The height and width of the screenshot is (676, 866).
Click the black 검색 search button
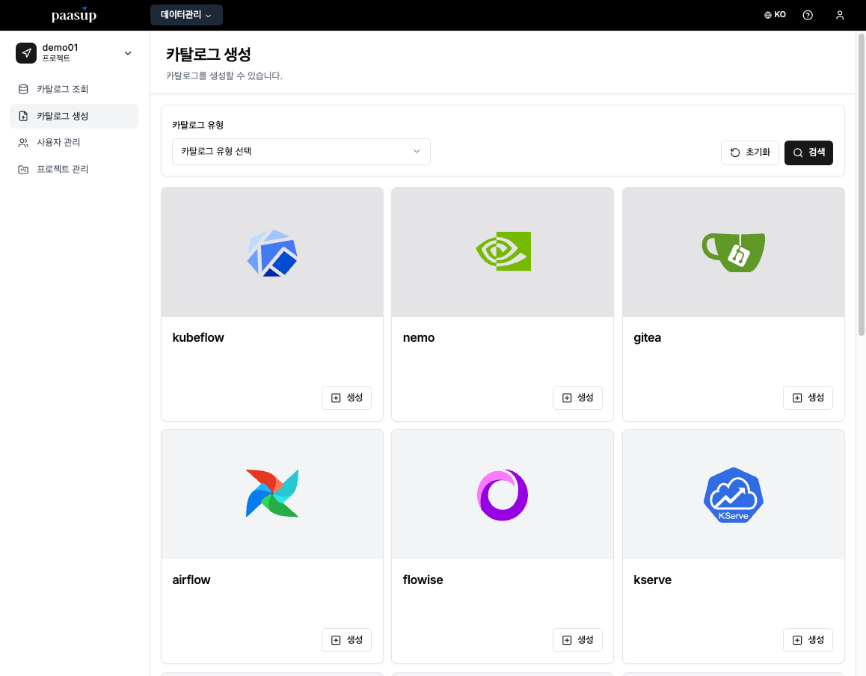[x=808, y=153]
